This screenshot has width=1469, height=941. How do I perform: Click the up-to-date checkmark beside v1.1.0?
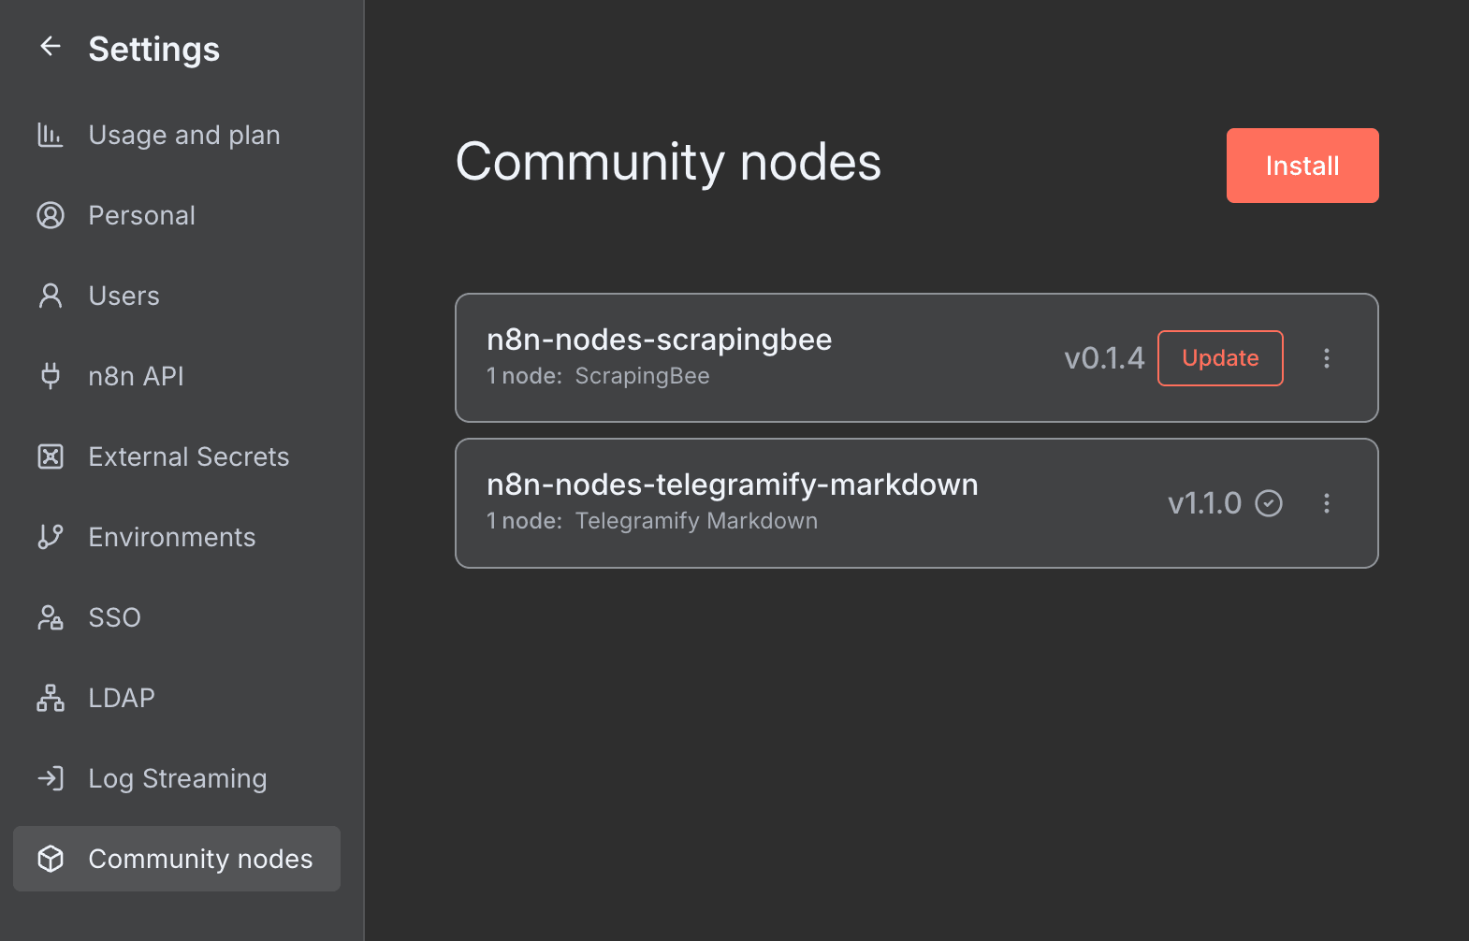tap(1268, 503)
